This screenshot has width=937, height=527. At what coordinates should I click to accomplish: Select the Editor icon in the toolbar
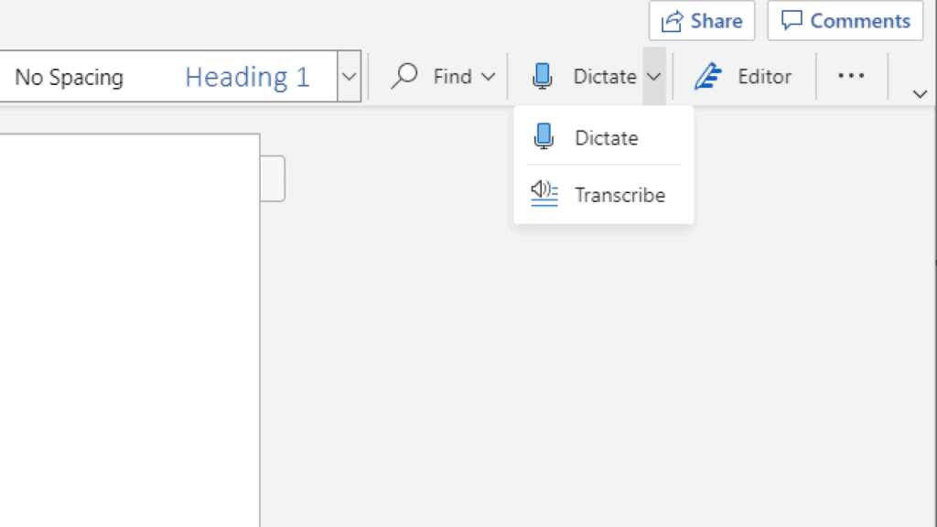point(709,77)
